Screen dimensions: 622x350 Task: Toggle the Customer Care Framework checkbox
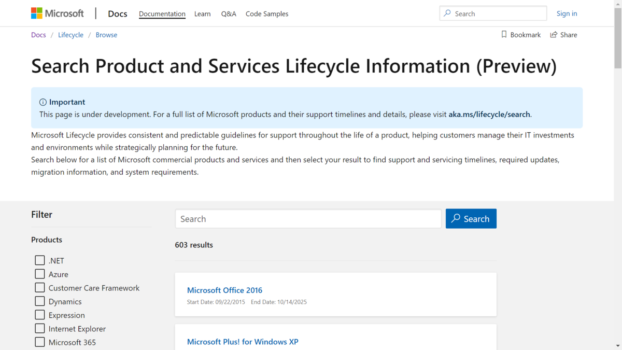pos(40,288)
